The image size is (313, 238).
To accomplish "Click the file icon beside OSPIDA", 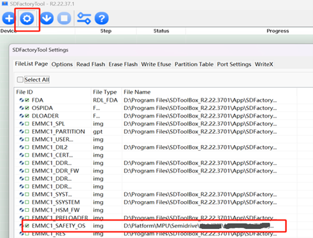I will pyautogui.click(x=22, y=108).
